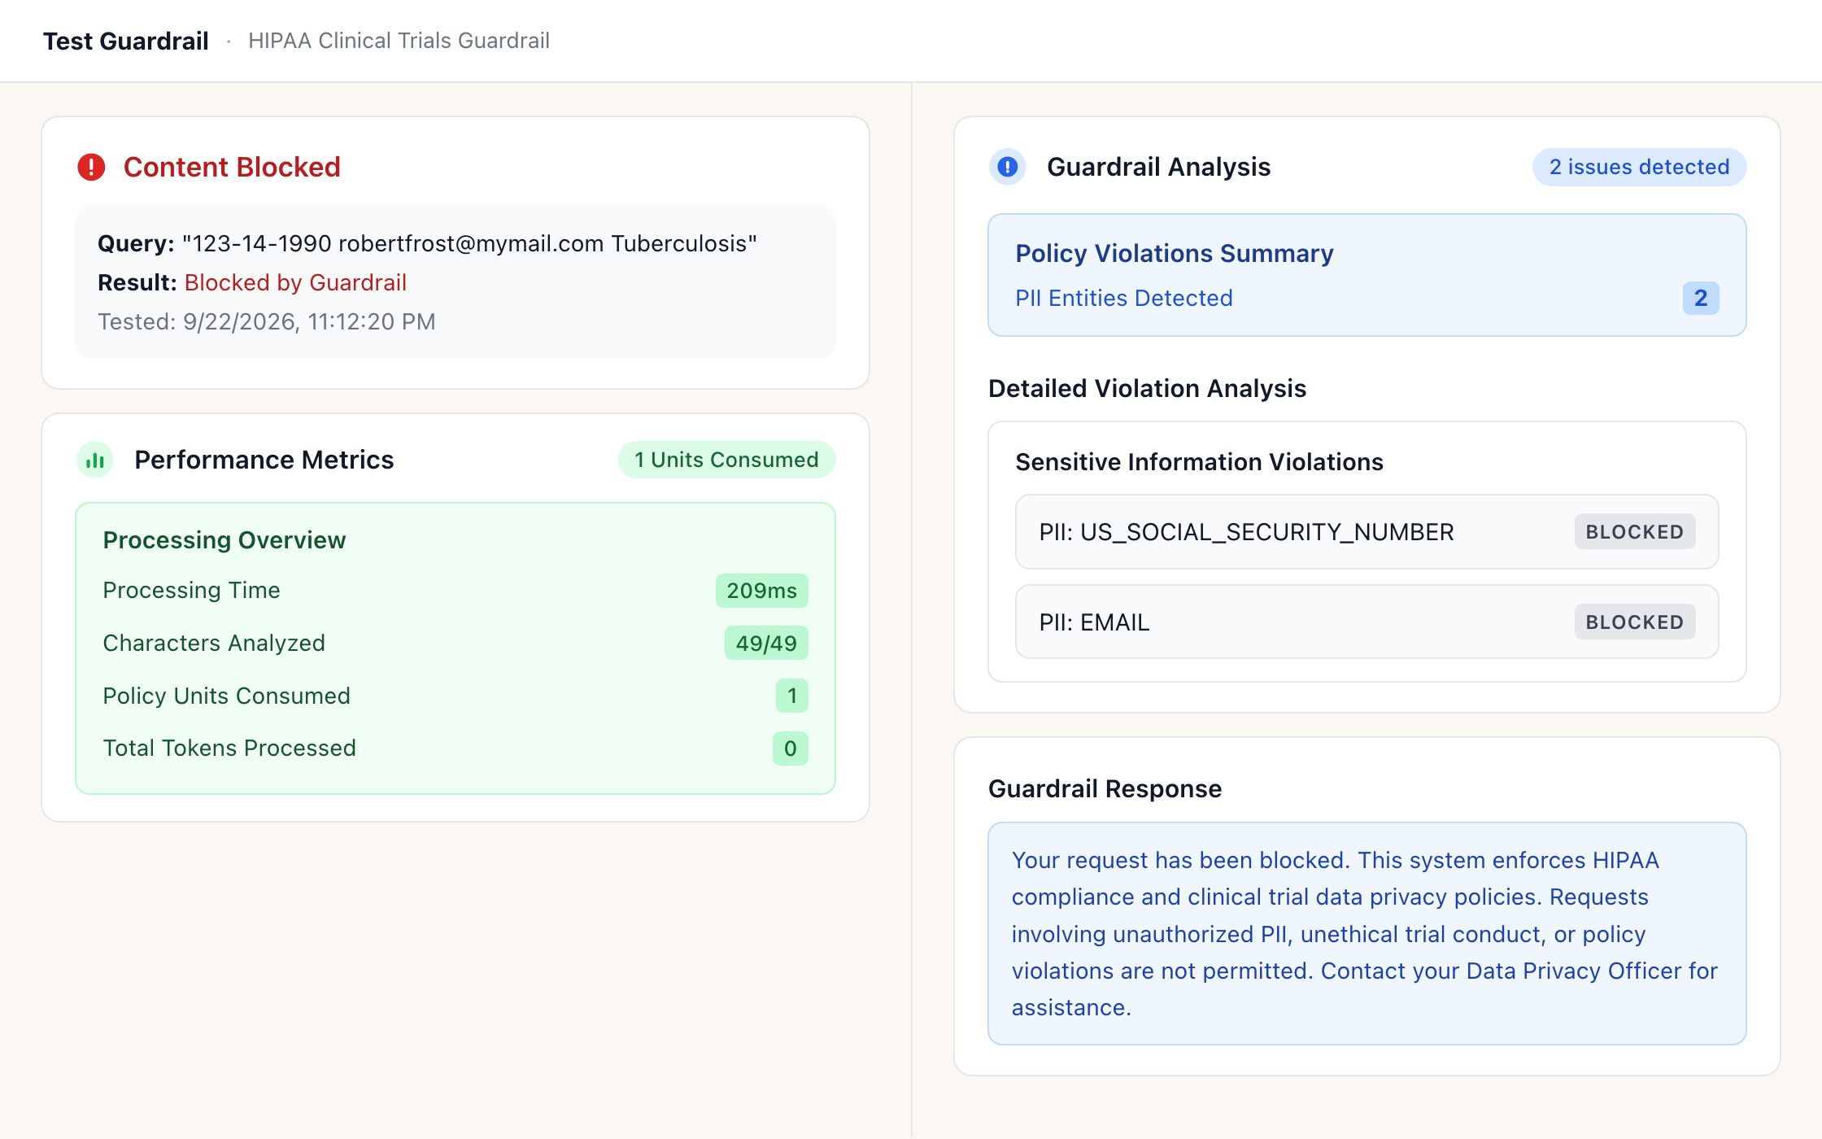Viewport: 1822px width, 1139px height.
Task: Click the blue Guardrail Analysis info icon
Action: pos(1007,167)
